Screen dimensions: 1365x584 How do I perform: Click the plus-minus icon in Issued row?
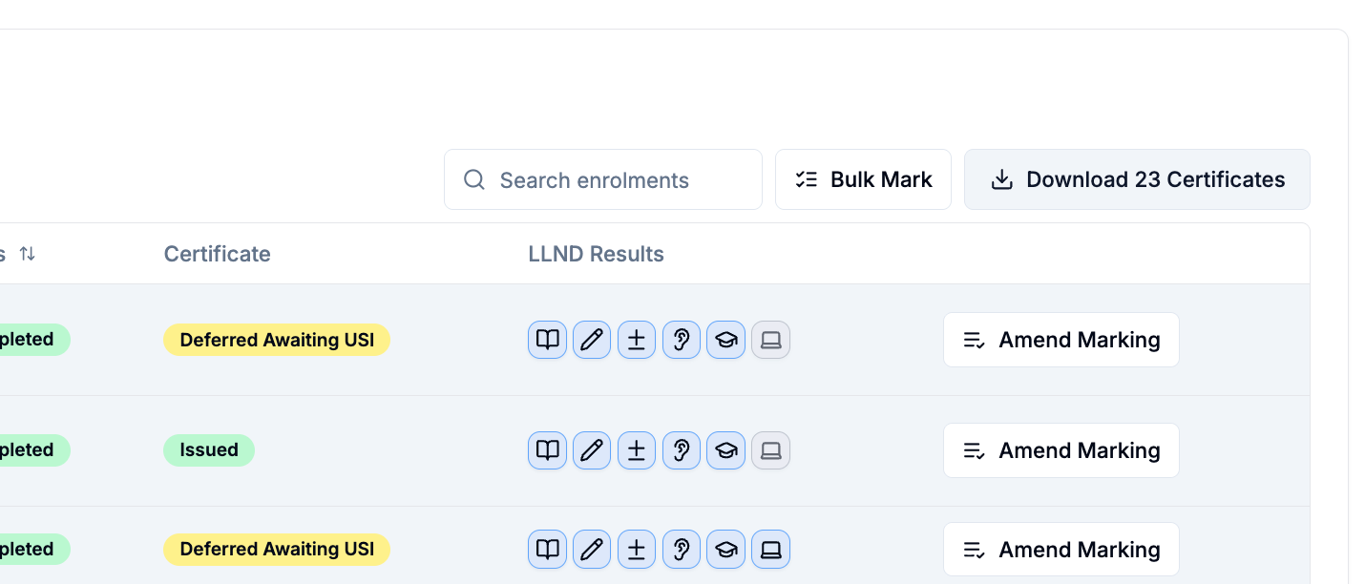pos(637,450)
